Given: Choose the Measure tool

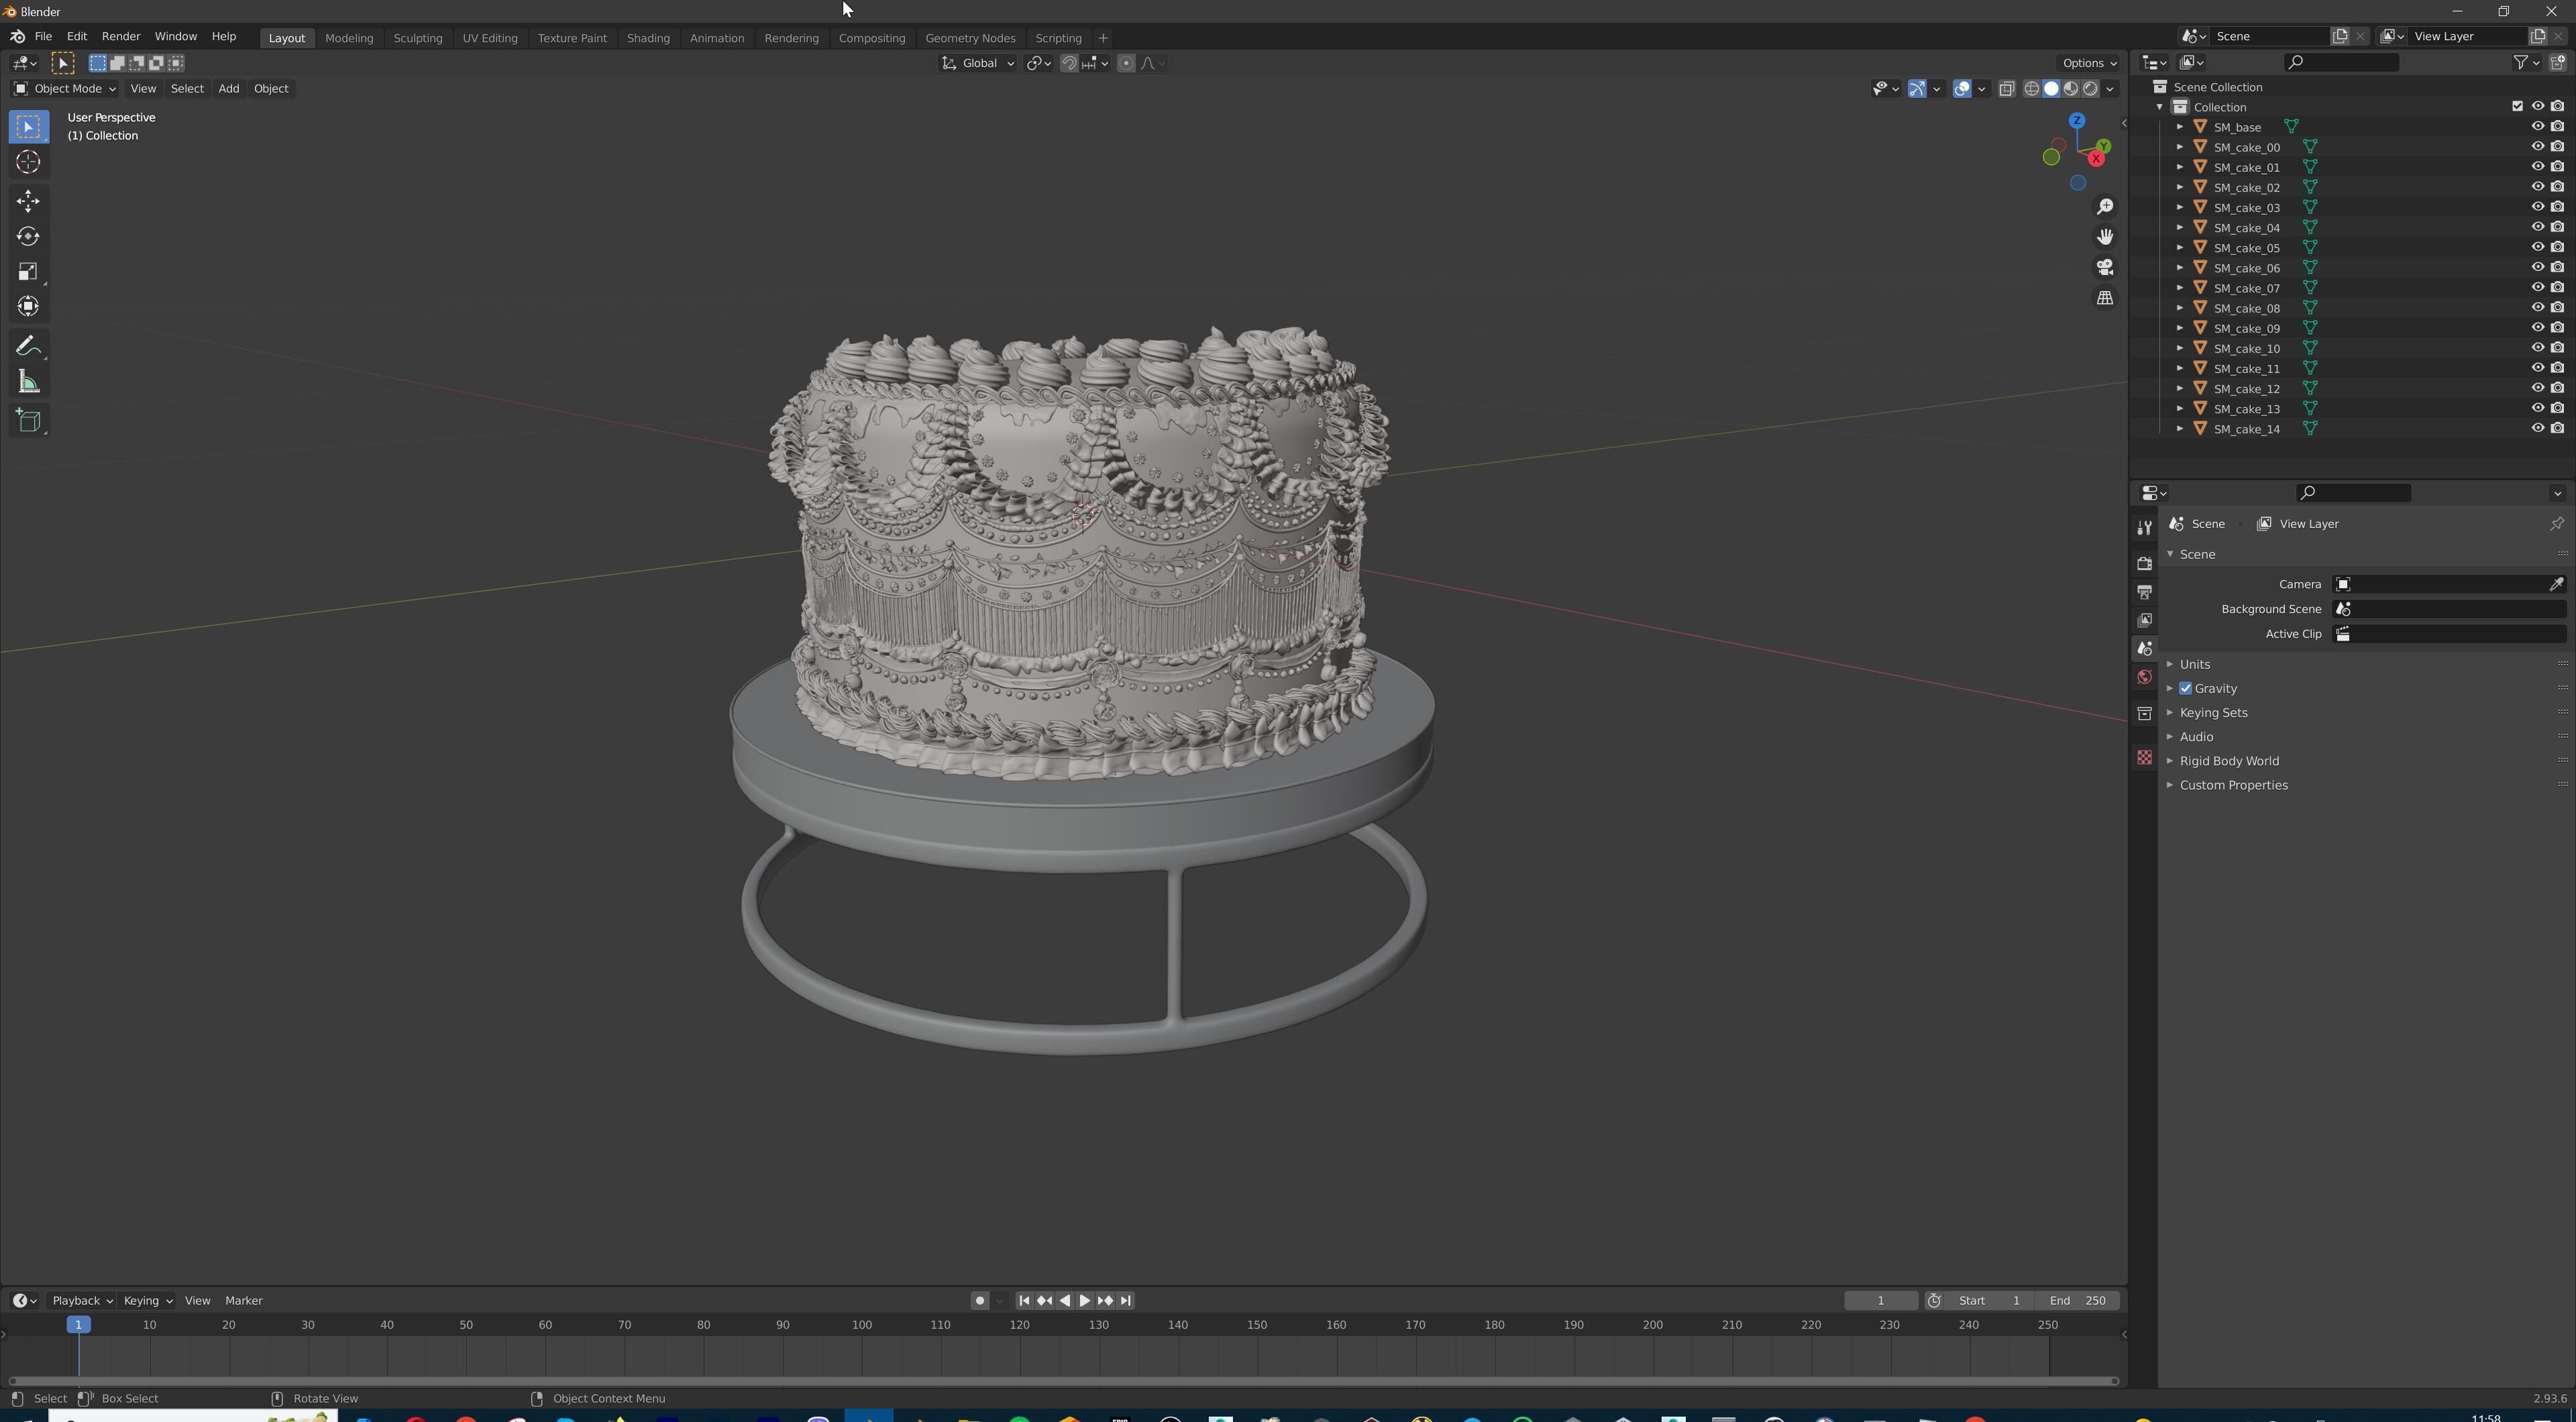Looking at the screenshot, I should coord(28,381).
